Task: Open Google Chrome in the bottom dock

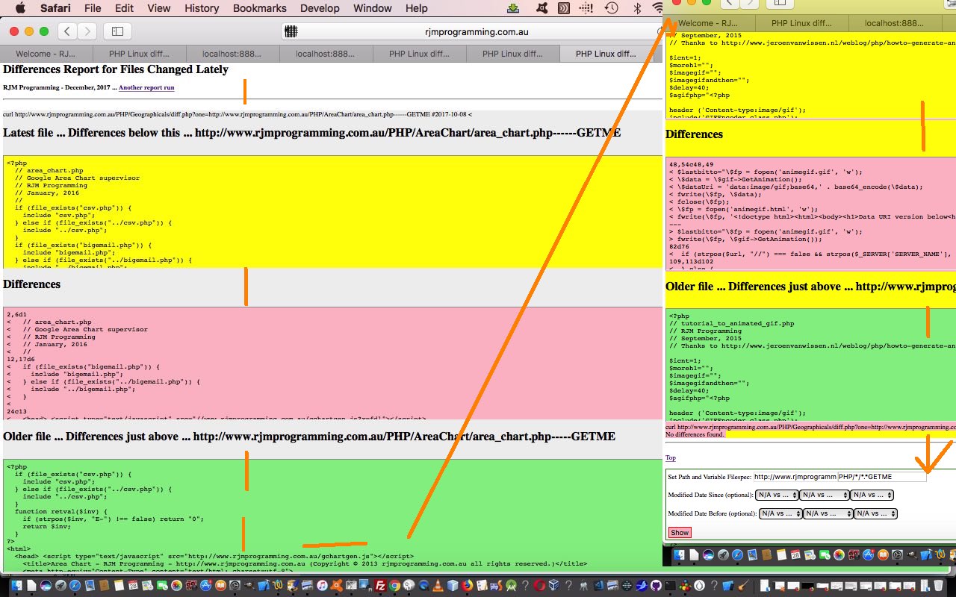Action: pyautogui.click(x=394, y=586)
